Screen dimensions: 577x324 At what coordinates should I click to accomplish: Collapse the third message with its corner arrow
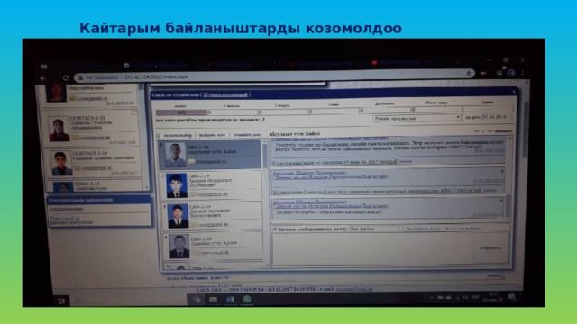pyautogui.click(x=501, y=201)
